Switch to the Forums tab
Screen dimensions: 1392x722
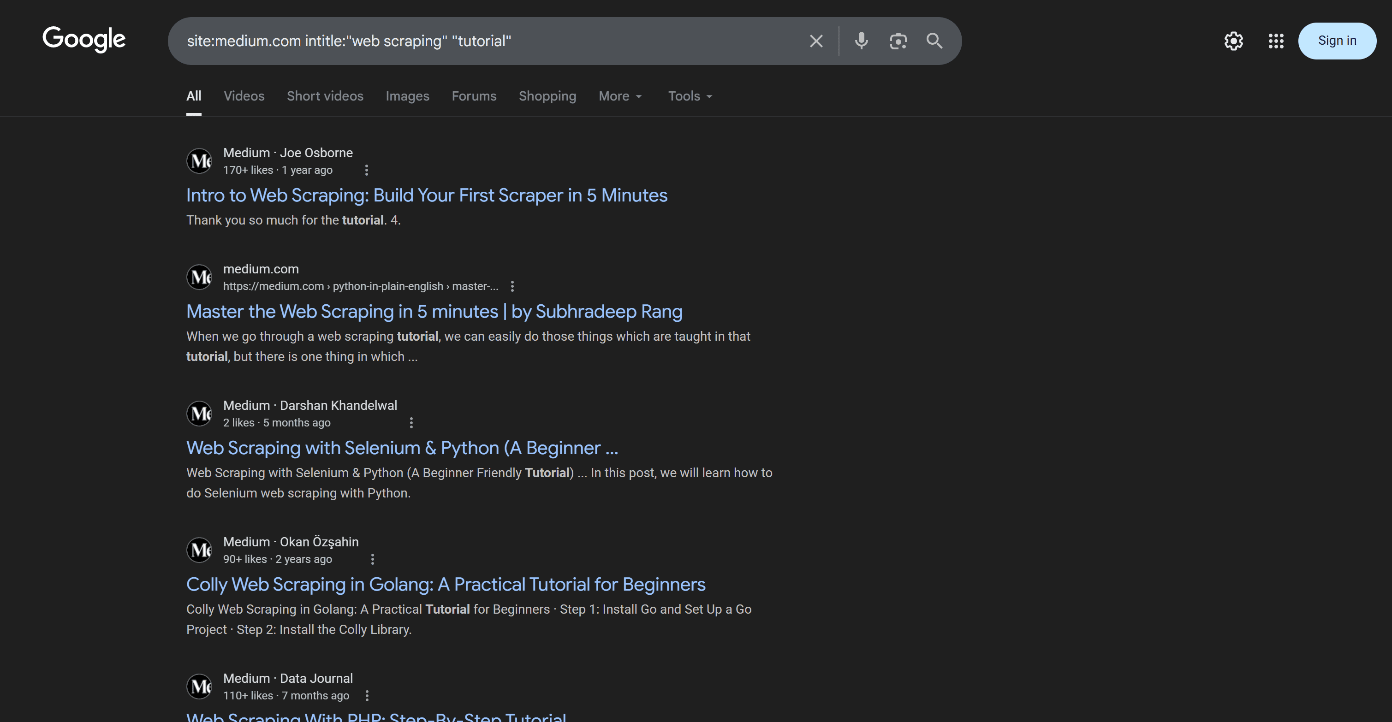coord(474,95)
